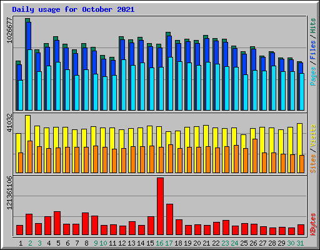Click the red KBytes bar for day 8

pos(85,224)
